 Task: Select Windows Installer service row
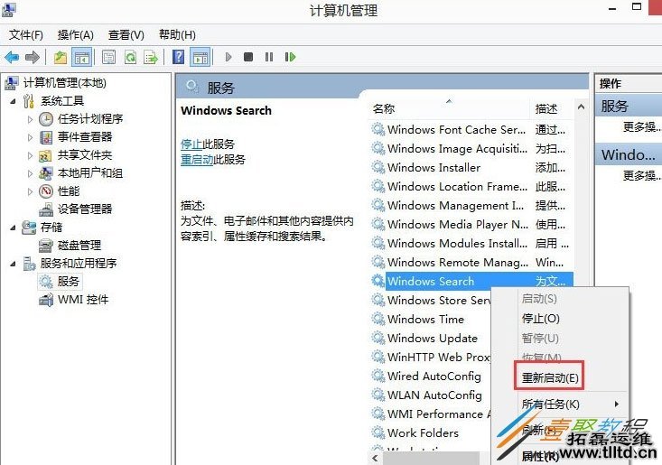coord(471,168)
